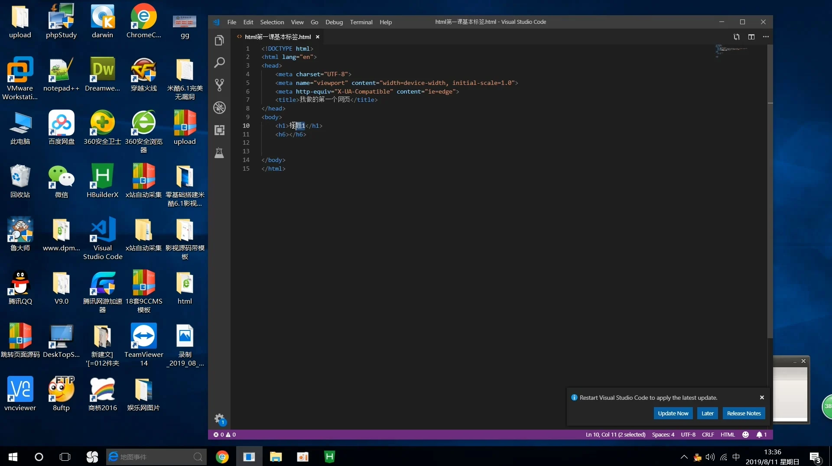Click the Later button
832x466 pixels.
point(707,413)
